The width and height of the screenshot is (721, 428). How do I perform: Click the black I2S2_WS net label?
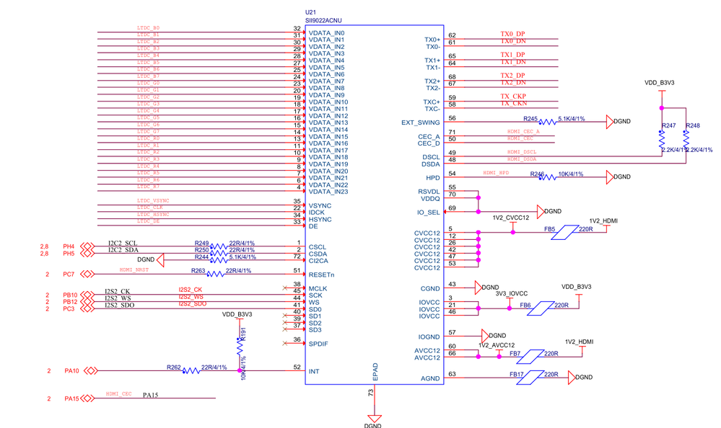[118, 298]
